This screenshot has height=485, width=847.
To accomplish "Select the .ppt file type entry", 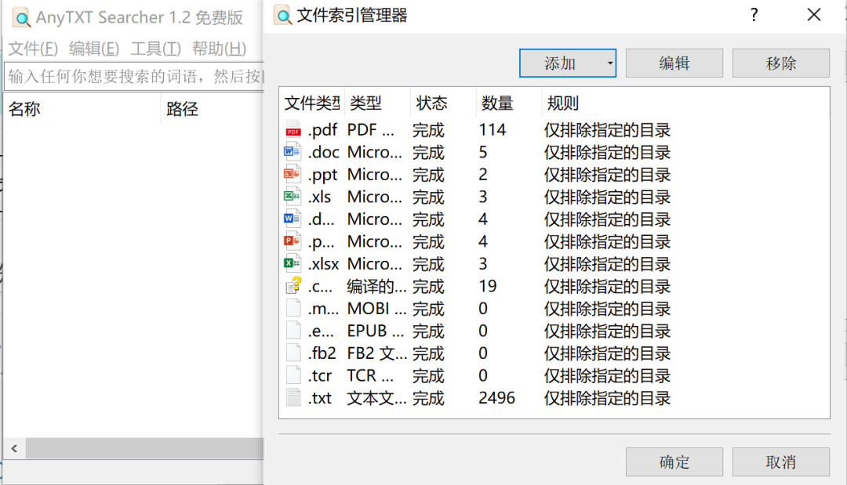I will coord(322,175).
